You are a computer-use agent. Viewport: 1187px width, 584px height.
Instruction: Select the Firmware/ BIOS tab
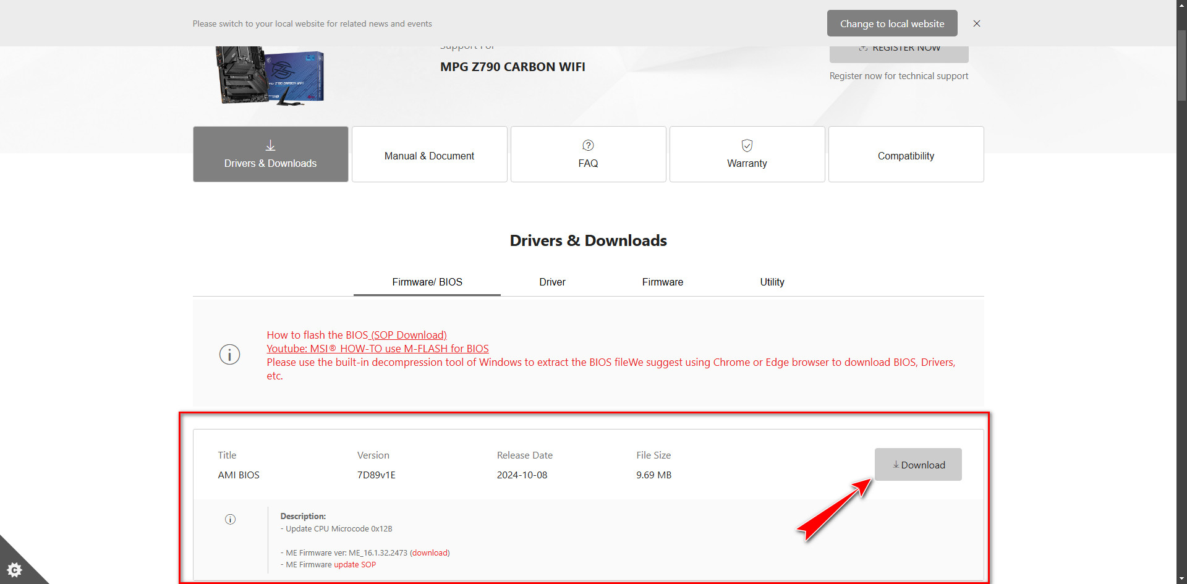[427, 282]
